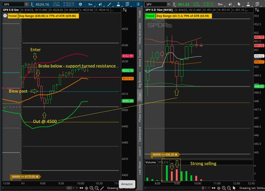Open studies flask on SPY chart

[x=248, y=4]
